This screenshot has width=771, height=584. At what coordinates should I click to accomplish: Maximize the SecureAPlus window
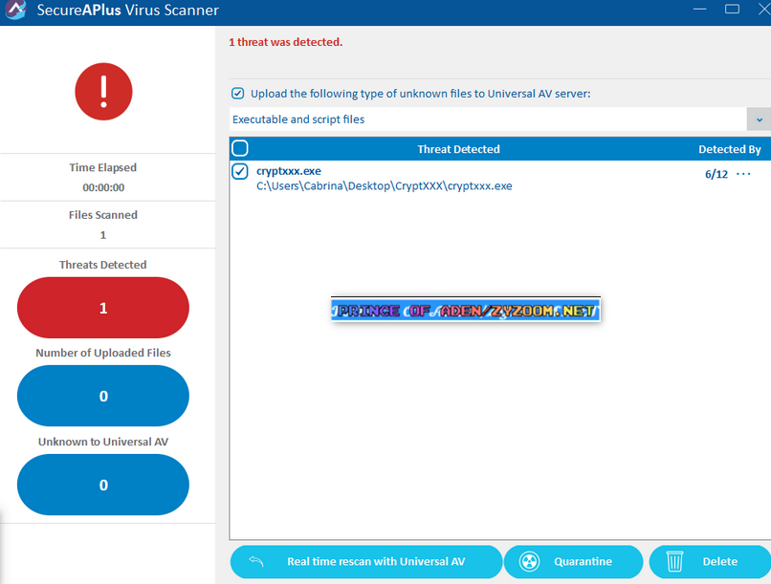732,10
